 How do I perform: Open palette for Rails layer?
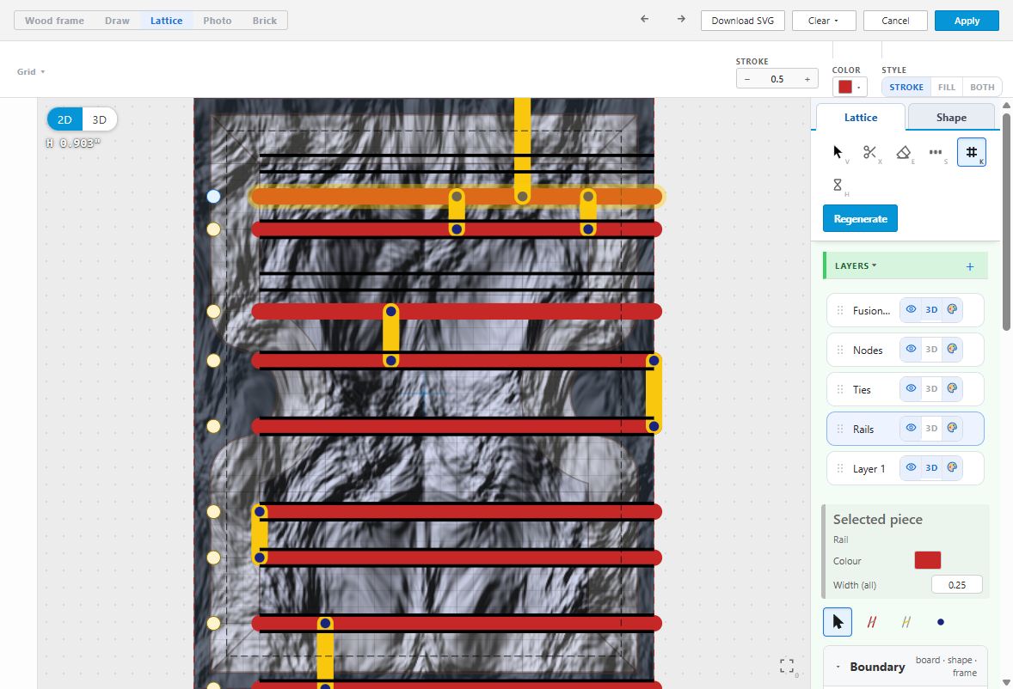click(x=952, y=428)
